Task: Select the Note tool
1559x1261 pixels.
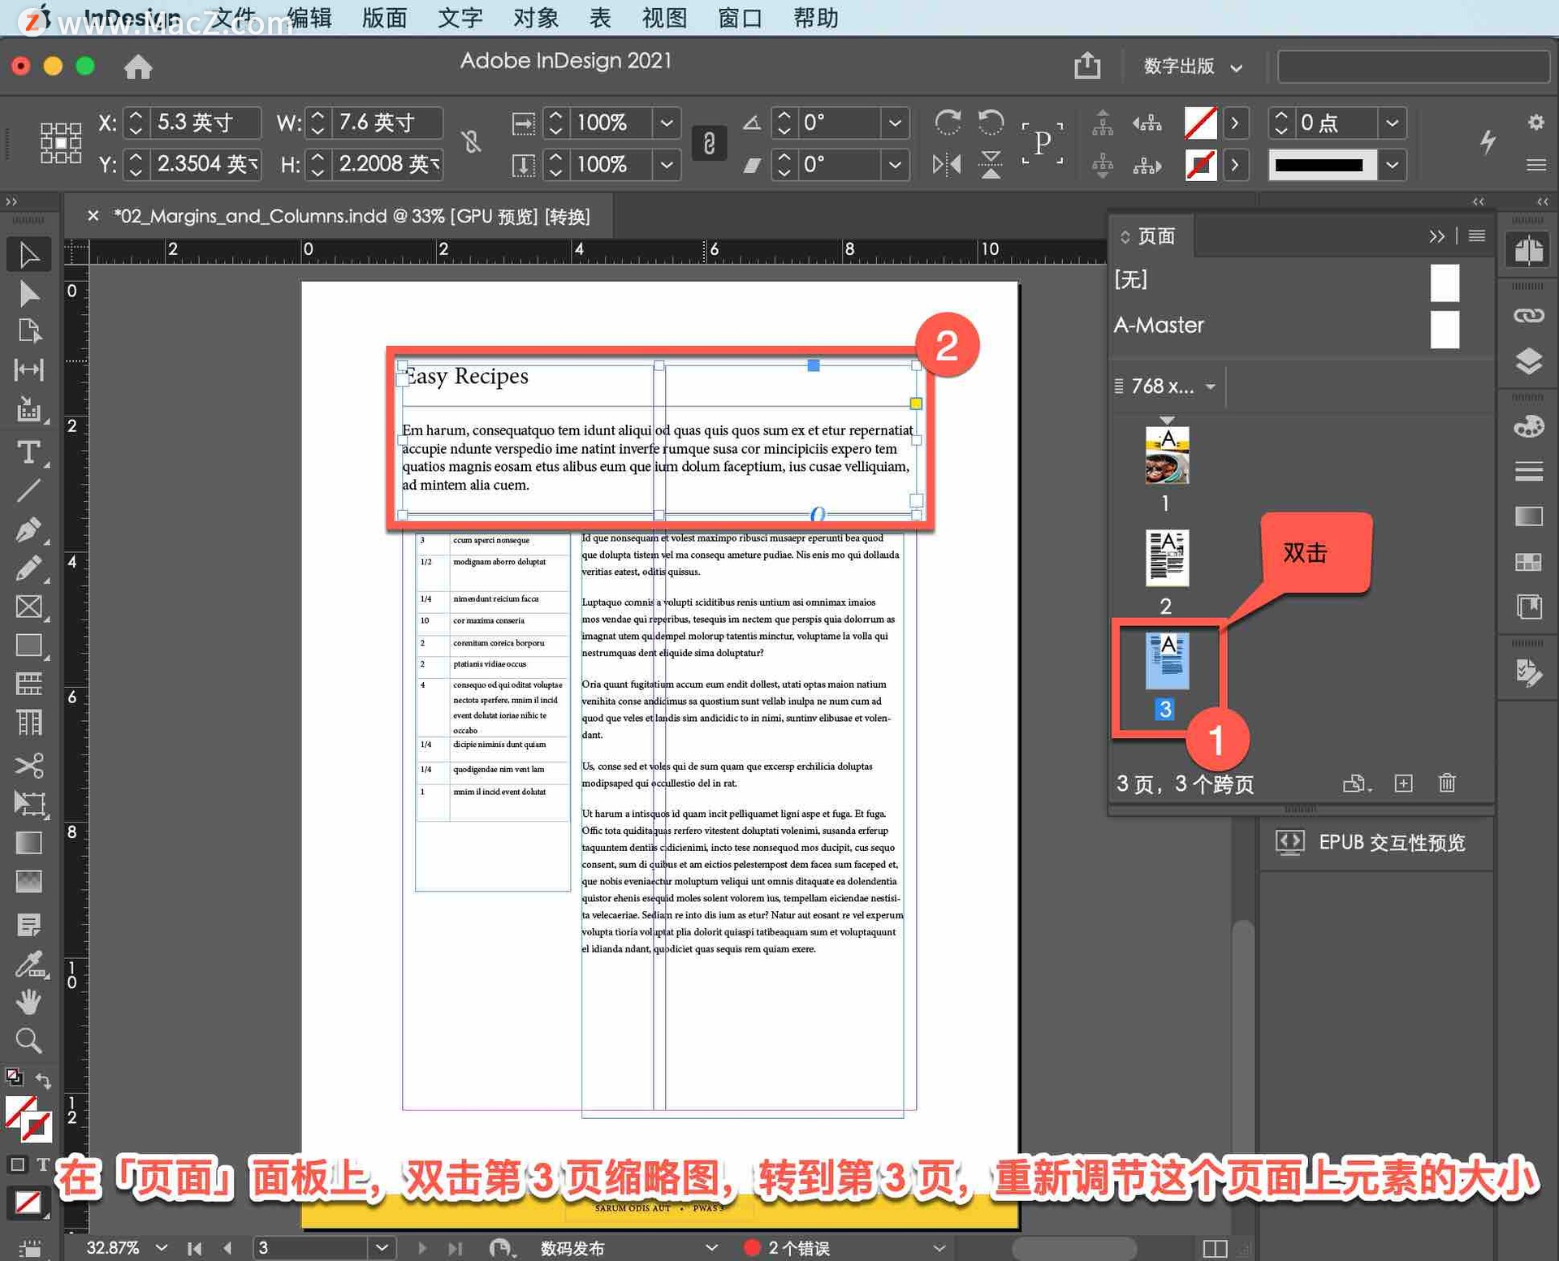Action: (28, 925)
